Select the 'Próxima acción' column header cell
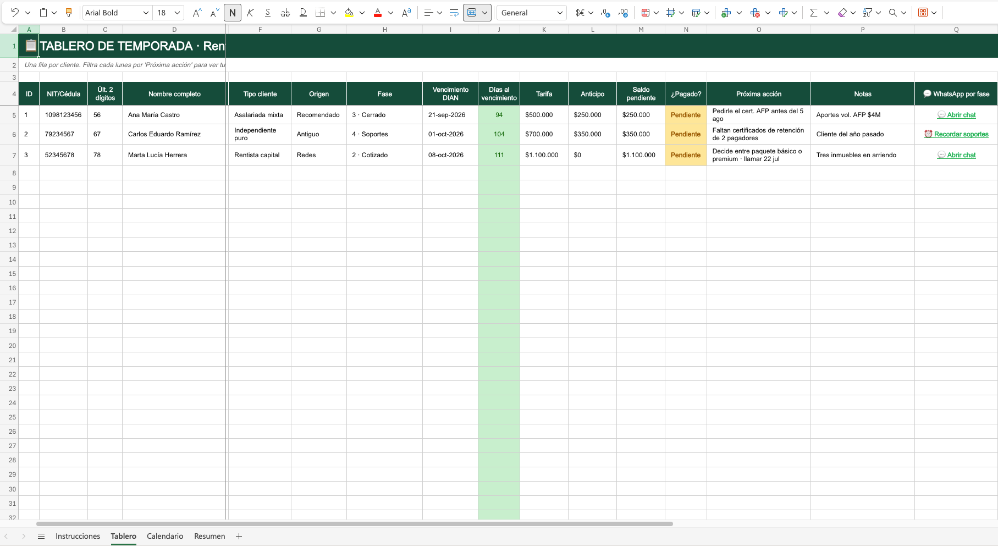The height and width of the screenshot is (547, 998). [759, 94]
